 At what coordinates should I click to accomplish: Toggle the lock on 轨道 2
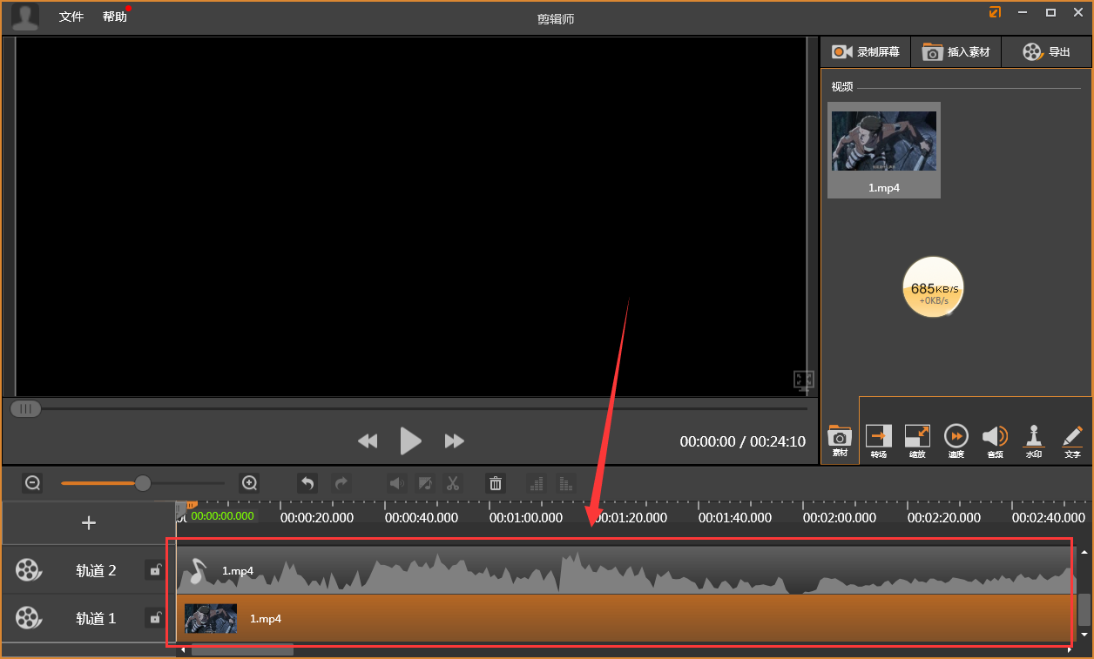[x=155, y=570]
